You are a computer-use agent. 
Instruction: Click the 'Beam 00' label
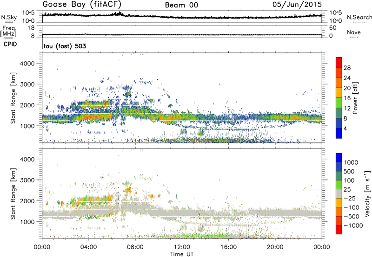181,5
